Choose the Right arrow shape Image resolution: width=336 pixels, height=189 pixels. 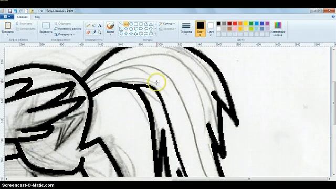(x=141, y=29)
